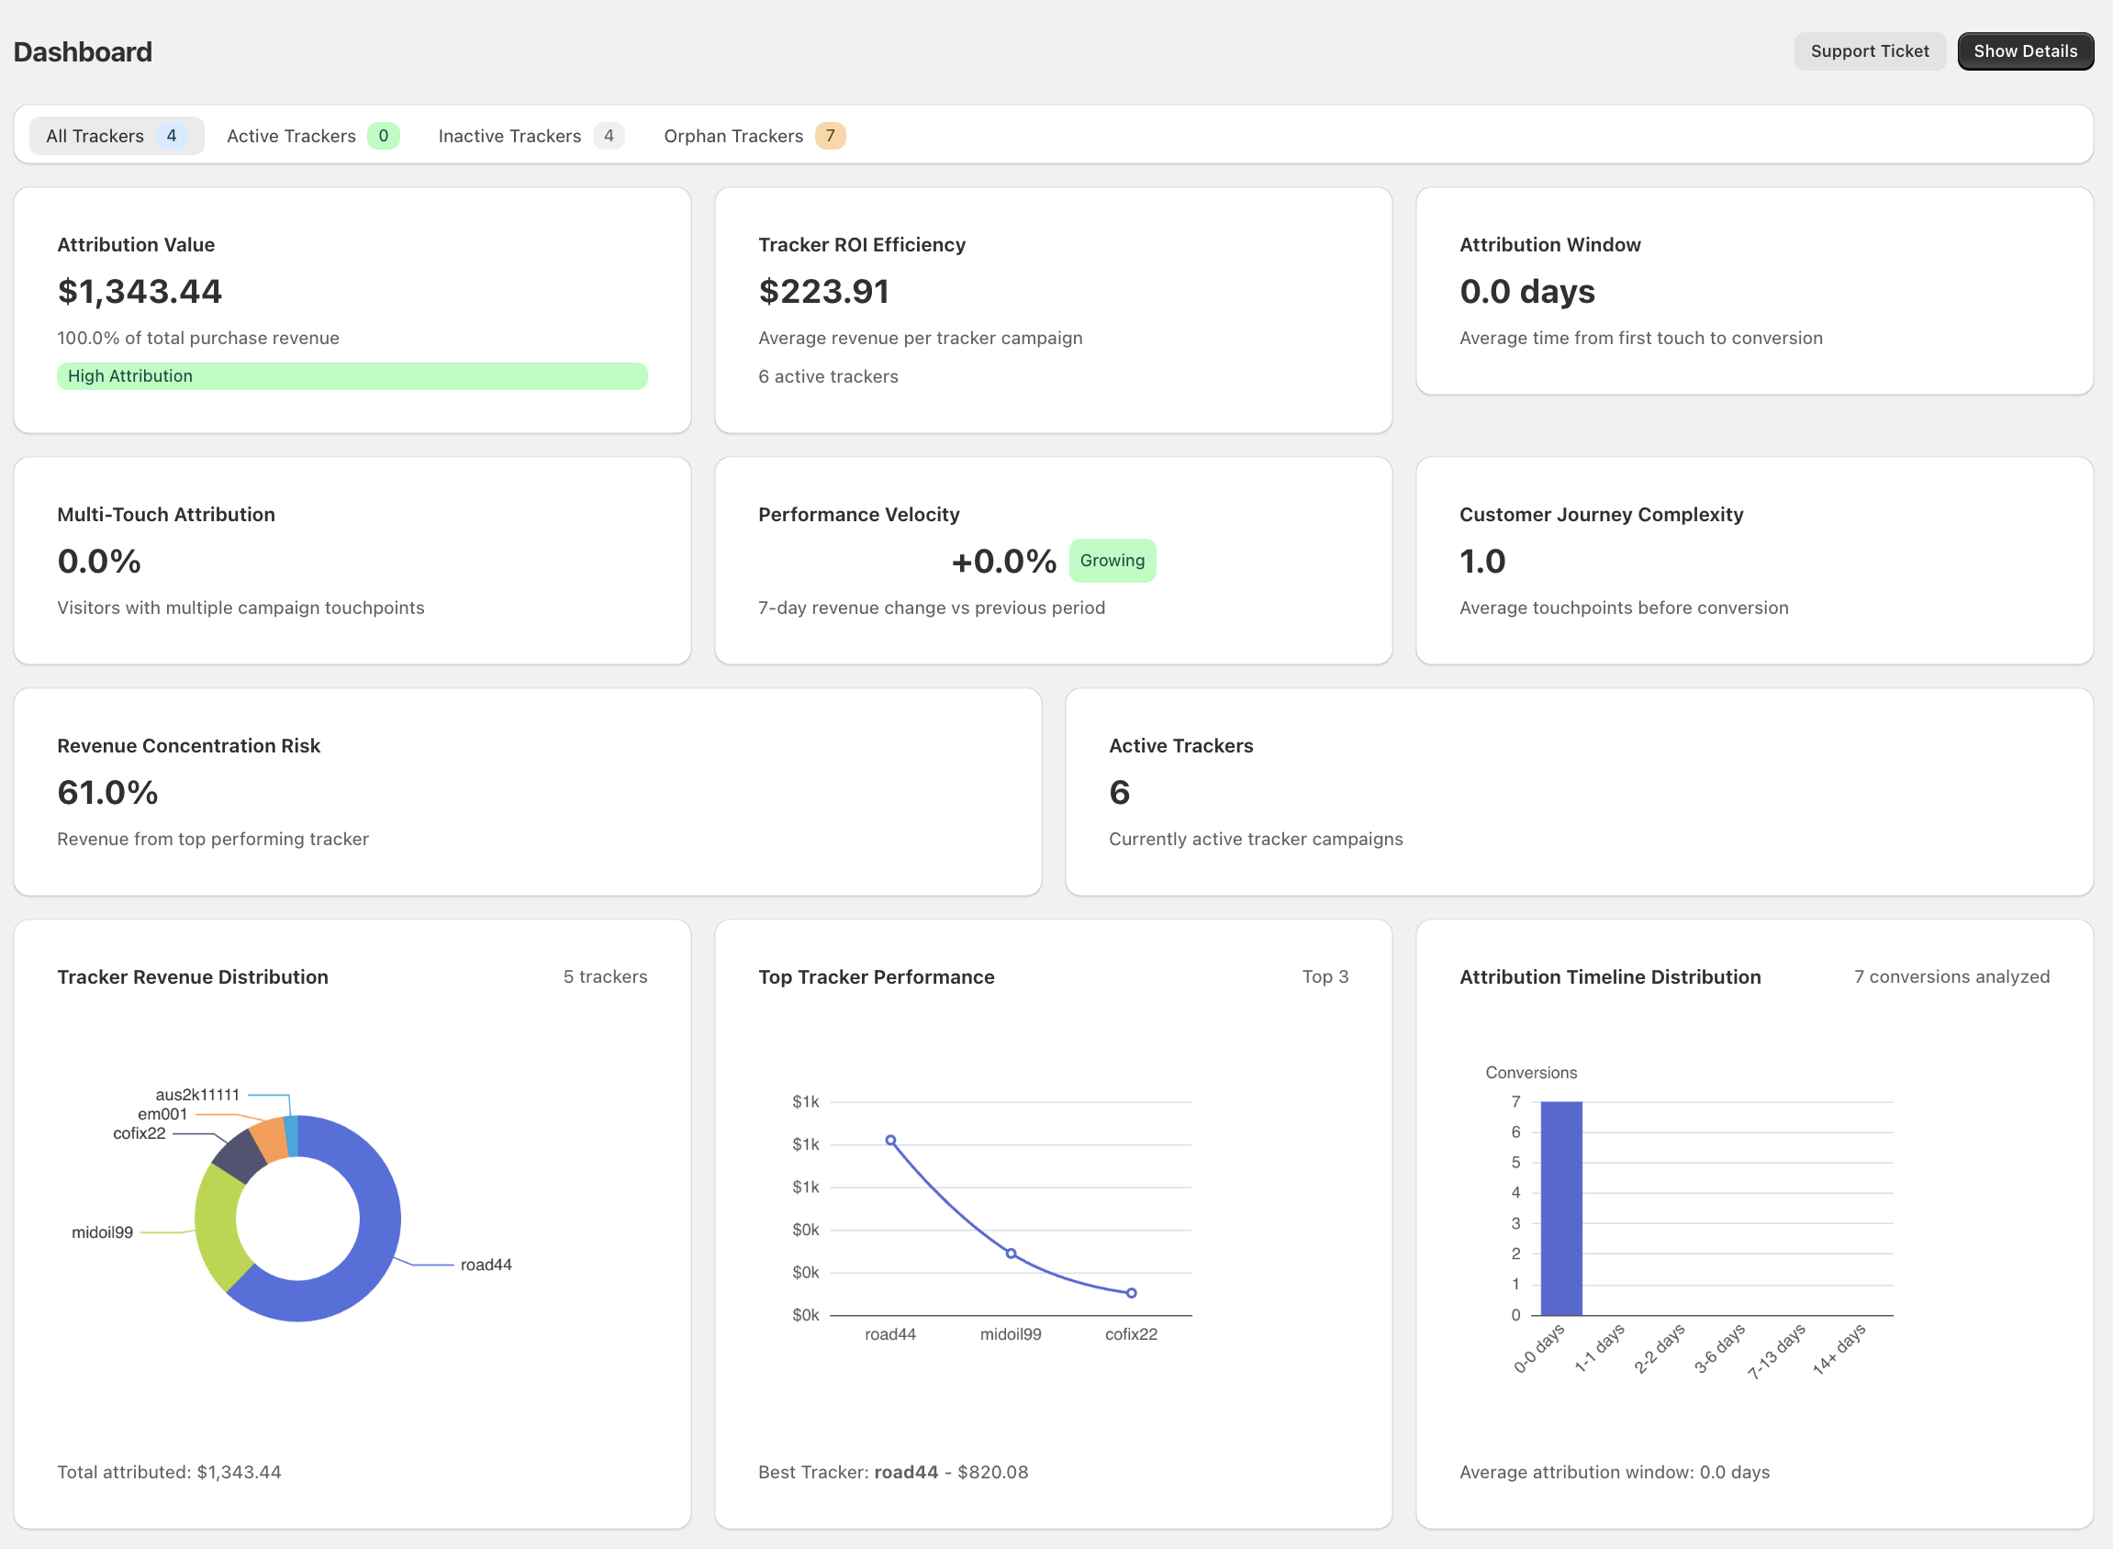
Task: Click the cofix22 dark donut segment
Action: 241,1155
